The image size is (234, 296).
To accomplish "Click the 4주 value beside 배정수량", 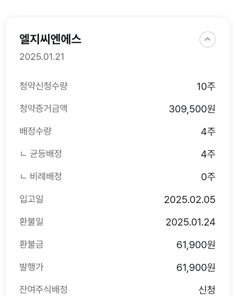I will [x=208, y=132].
